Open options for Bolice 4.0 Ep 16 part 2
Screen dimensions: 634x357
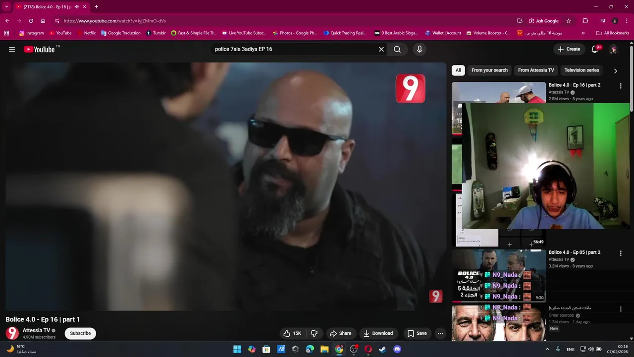[621, 86]
